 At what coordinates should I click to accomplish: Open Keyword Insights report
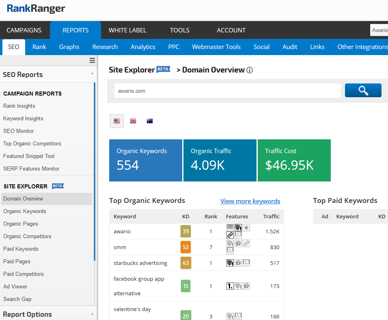click(23, 119)
